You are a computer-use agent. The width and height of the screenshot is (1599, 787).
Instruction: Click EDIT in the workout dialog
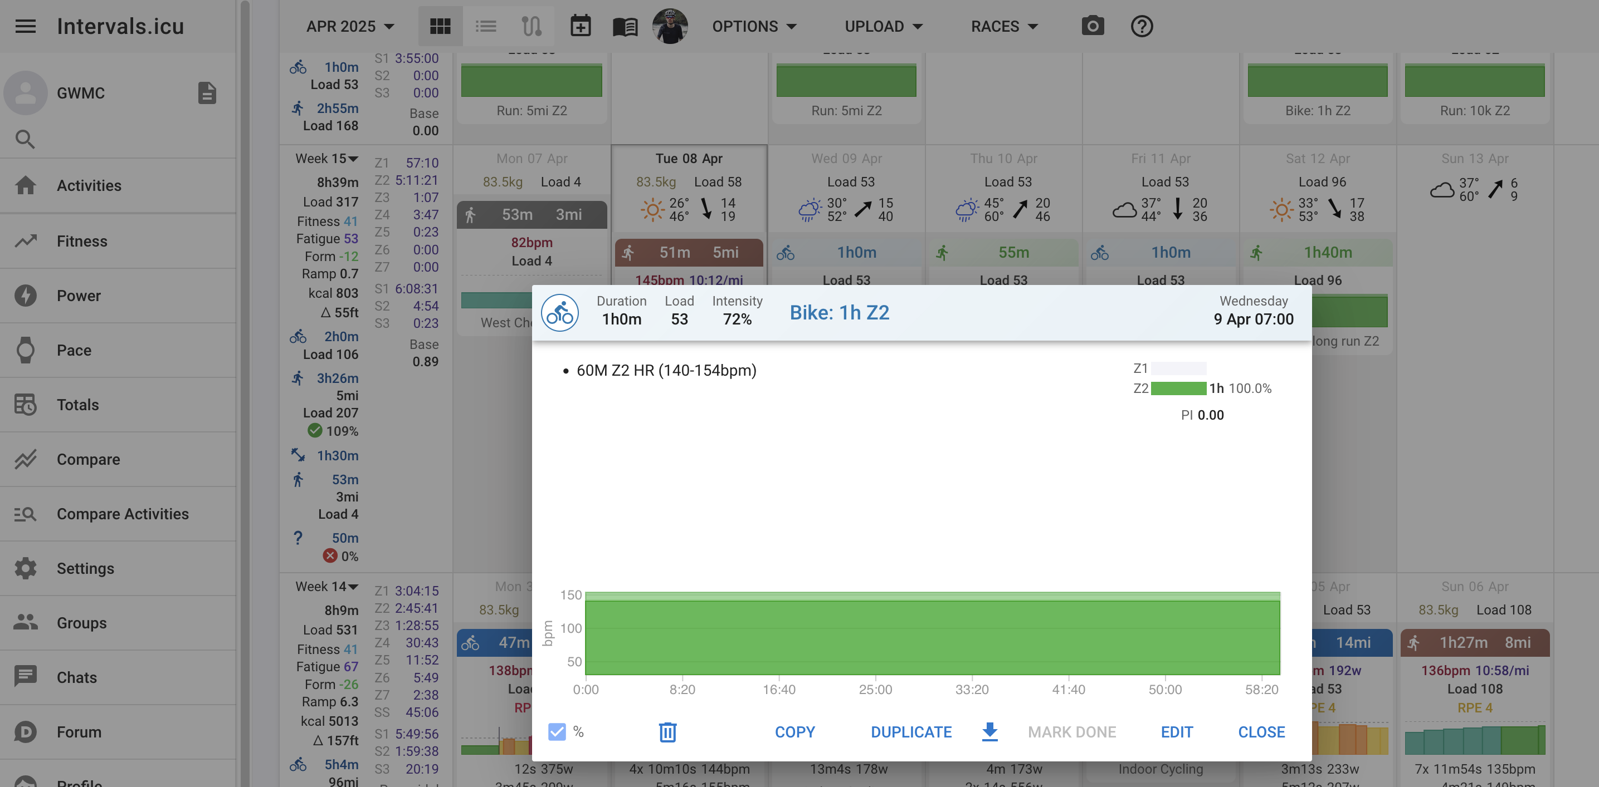point(1176,732)
